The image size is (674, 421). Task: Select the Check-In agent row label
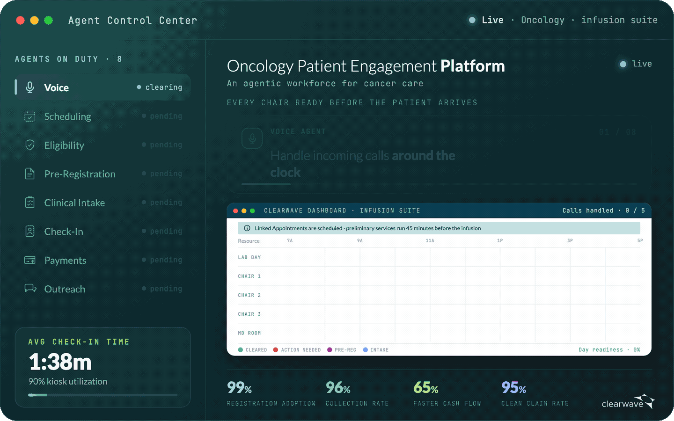click(64, 232)
